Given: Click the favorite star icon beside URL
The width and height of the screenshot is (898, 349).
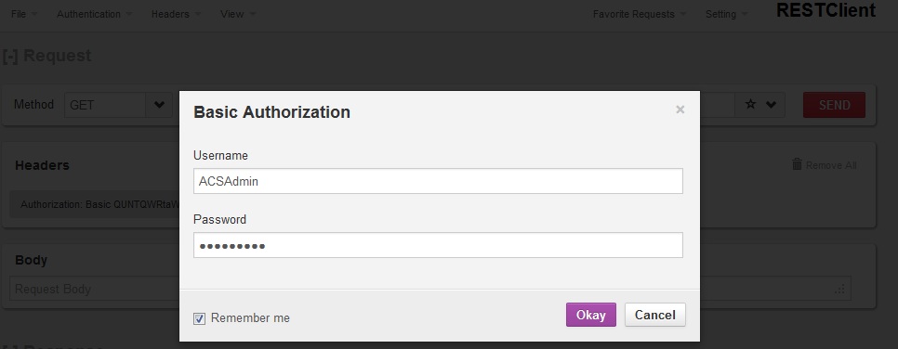Looking at the screenshot, I should 750,105.
